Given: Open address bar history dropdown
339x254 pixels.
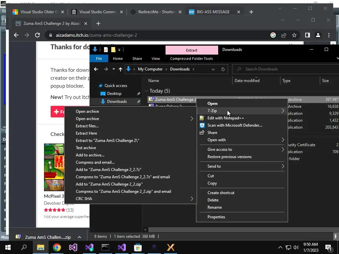Looking at the screenshot, I should (x=213, y=69).
